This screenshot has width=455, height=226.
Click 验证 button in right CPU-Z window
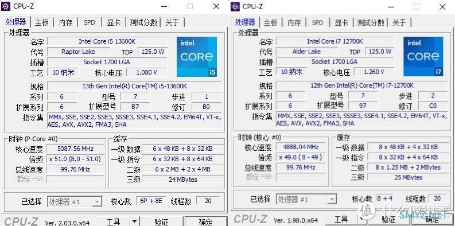(x=388, y=220)
